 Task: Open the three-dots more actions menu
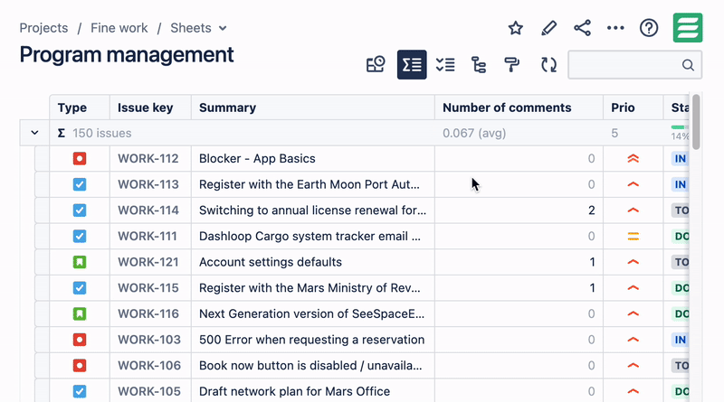(615, 28)
